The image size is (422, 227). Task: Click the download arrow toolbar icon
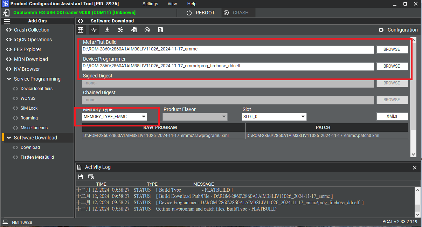point(107,30)
